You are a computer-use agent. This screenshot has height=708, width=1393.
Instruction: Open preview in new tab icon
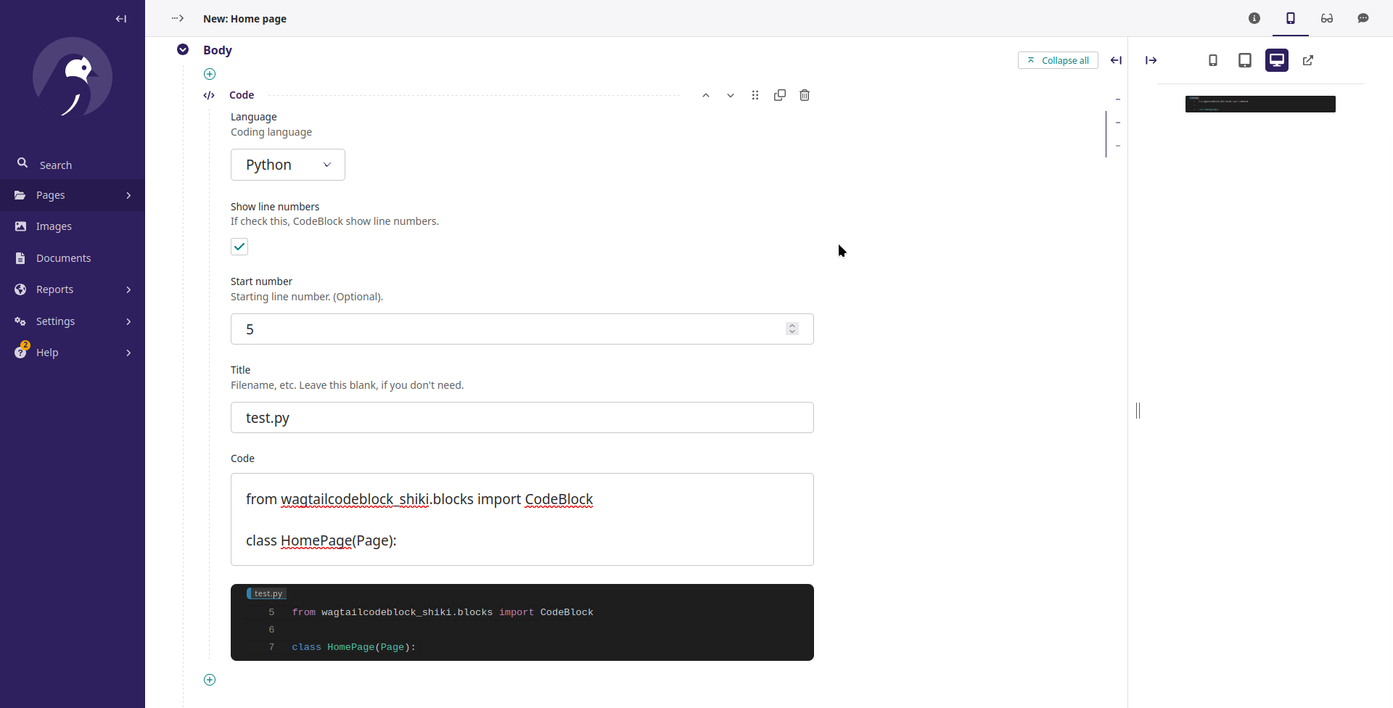click(1308, 60)
